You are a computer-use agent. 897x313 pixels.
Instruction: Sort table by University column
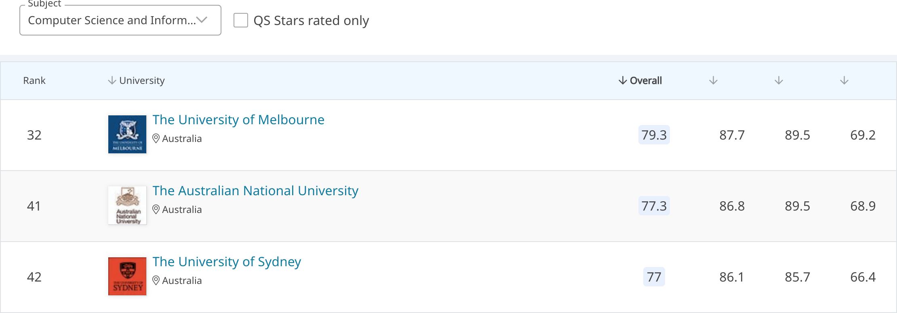pos(137,81)
